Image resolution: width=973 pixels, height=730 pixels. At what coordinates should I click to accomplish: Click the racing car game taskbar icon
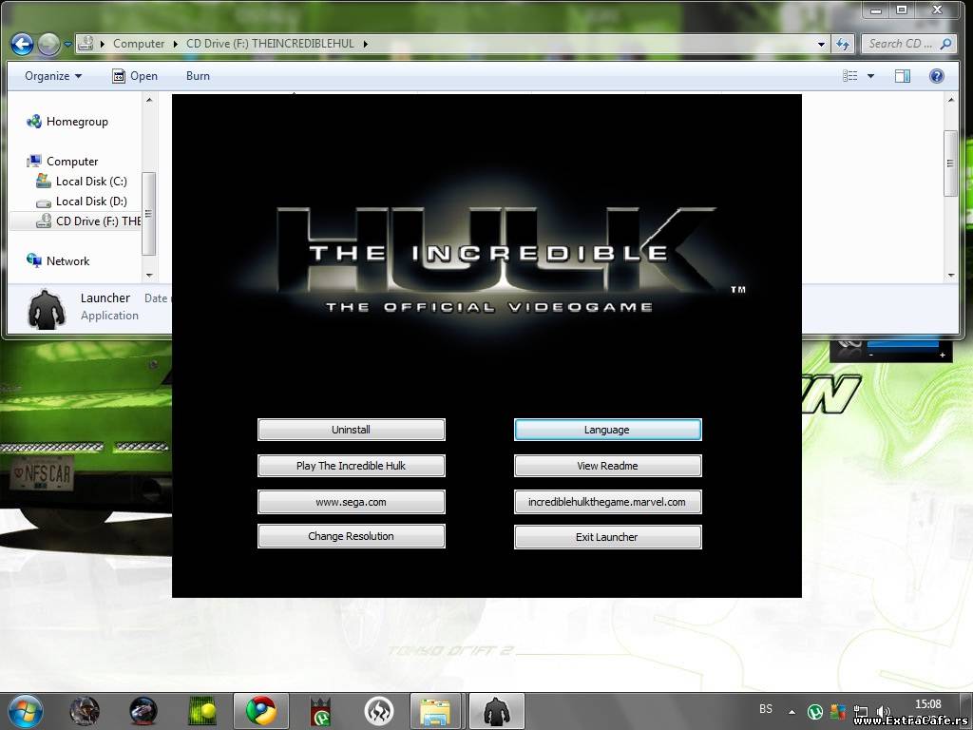(143, 711)
